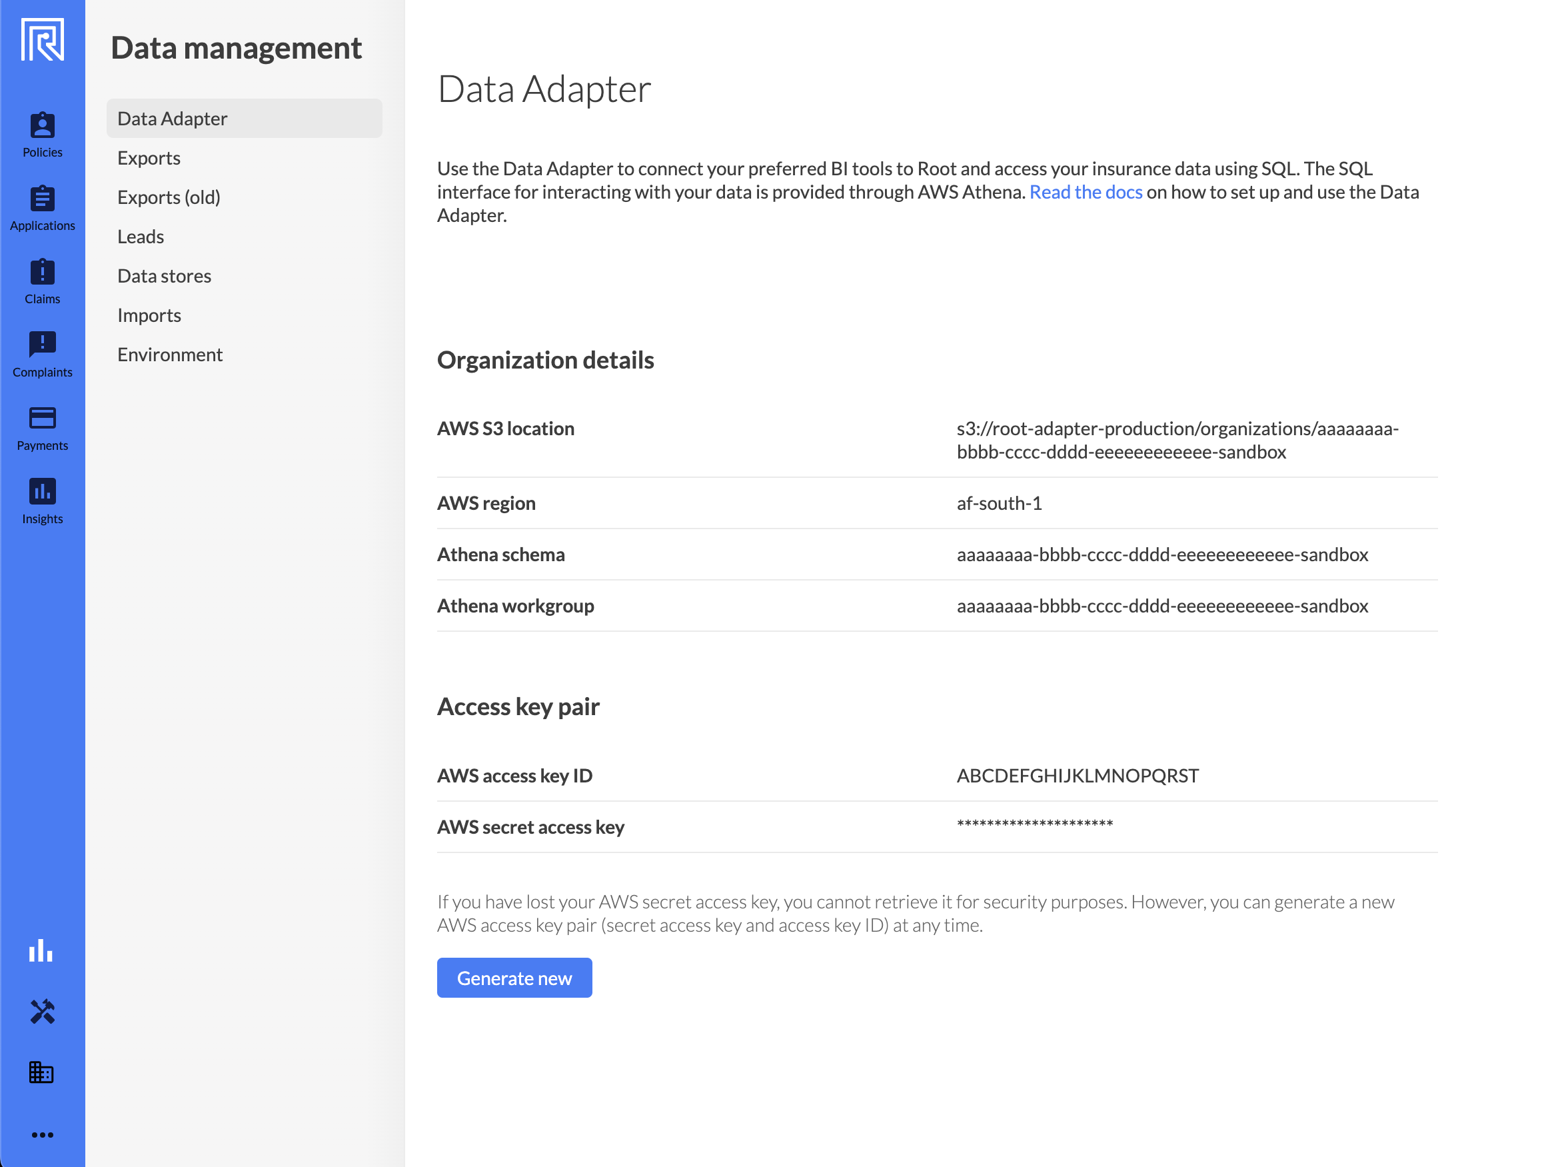Select Data Adapter menu item

pos(173,119)
